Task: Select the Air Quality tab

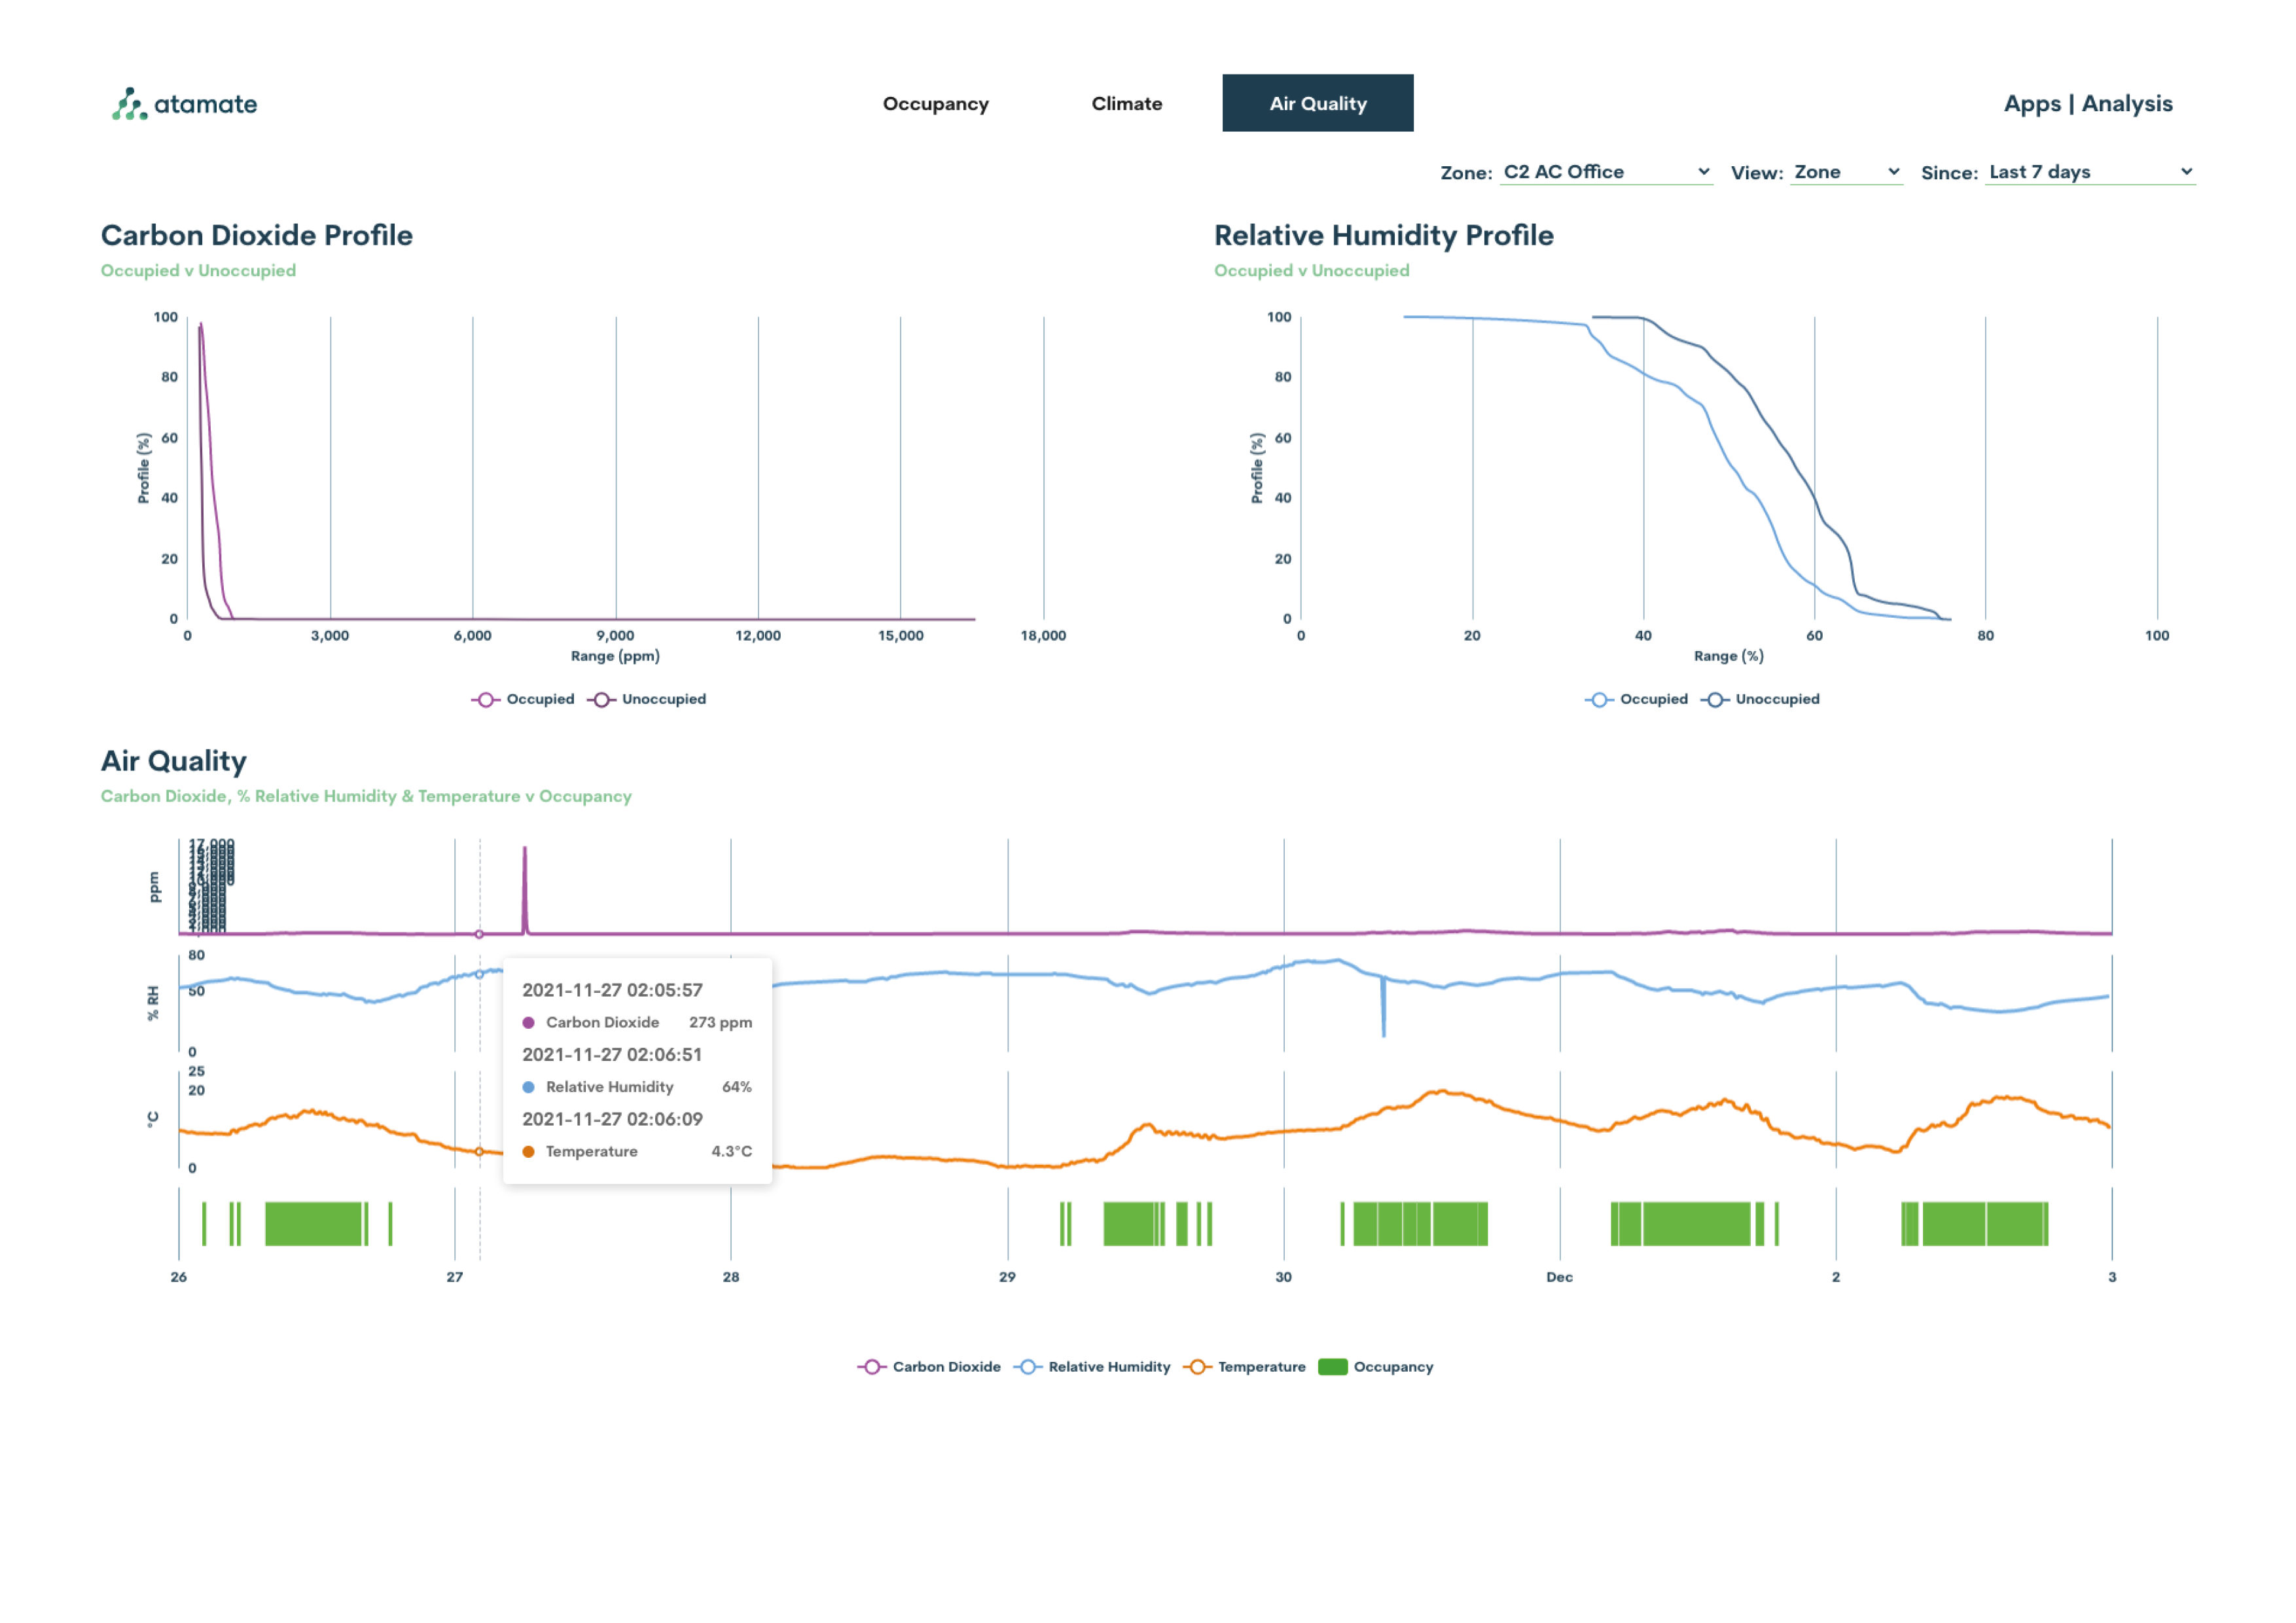Action: [1317, 103]
